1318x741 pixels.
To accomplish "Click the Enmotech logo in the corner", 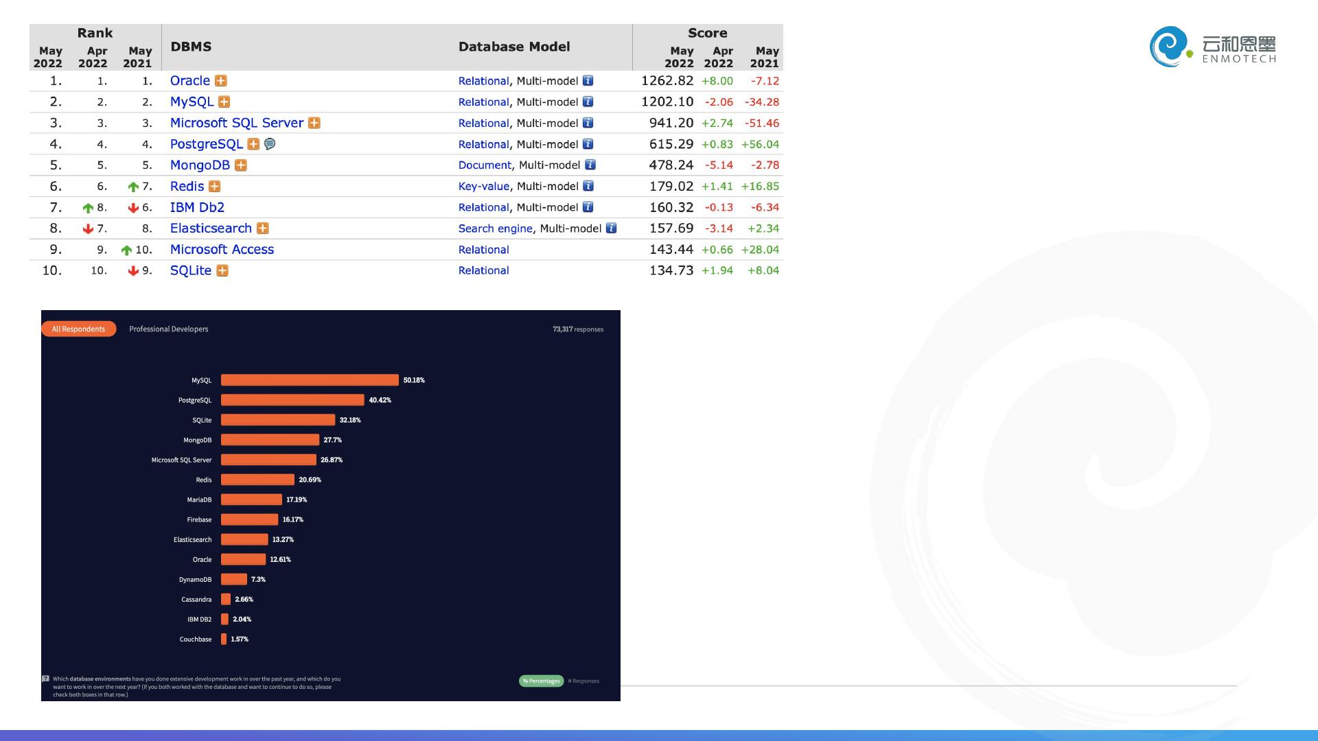I will click(1212, 47).
